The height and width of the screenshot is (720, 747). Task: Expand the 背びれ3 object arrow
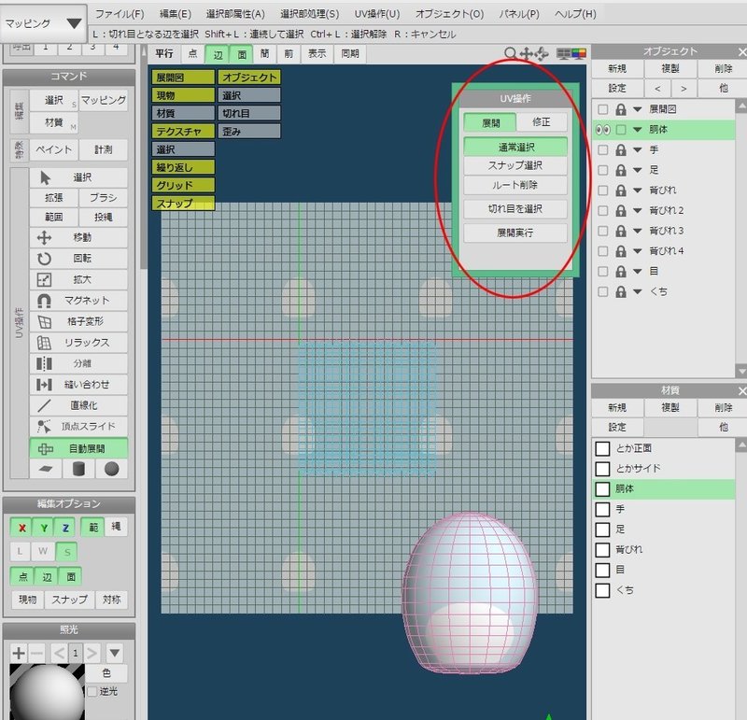638,231
